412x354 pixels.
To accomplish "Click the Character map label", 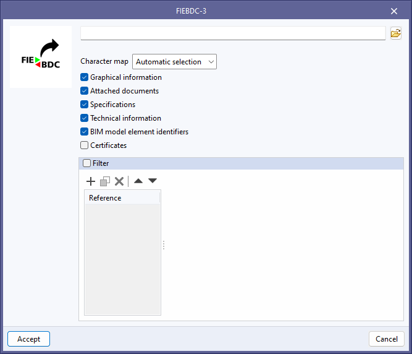I will pyautogui.click(x=104, y=61).
